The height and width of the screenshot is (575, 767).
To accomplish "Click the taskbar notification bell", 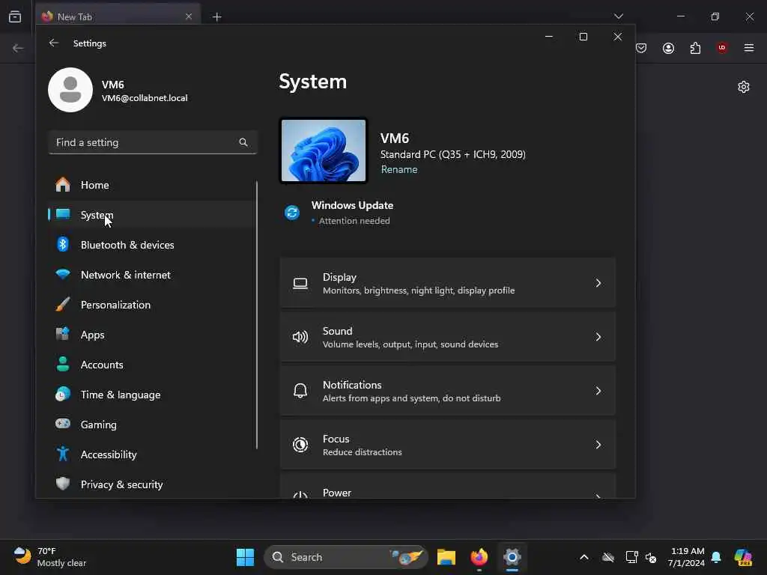I will tap(716, 557).
